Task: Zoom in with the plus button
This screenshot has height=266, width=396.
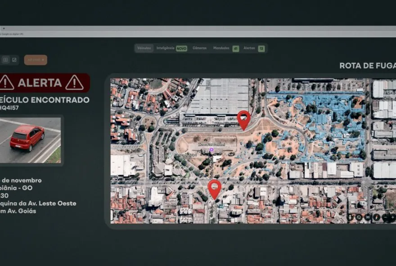Action: tap(392, 217)
